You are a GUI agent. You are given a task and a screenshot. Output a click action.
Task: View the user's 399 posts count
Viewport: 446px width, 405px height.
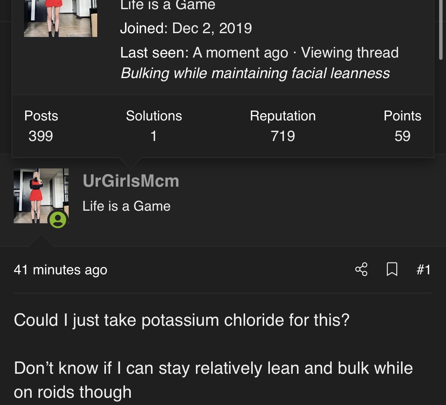click(41, 136)
